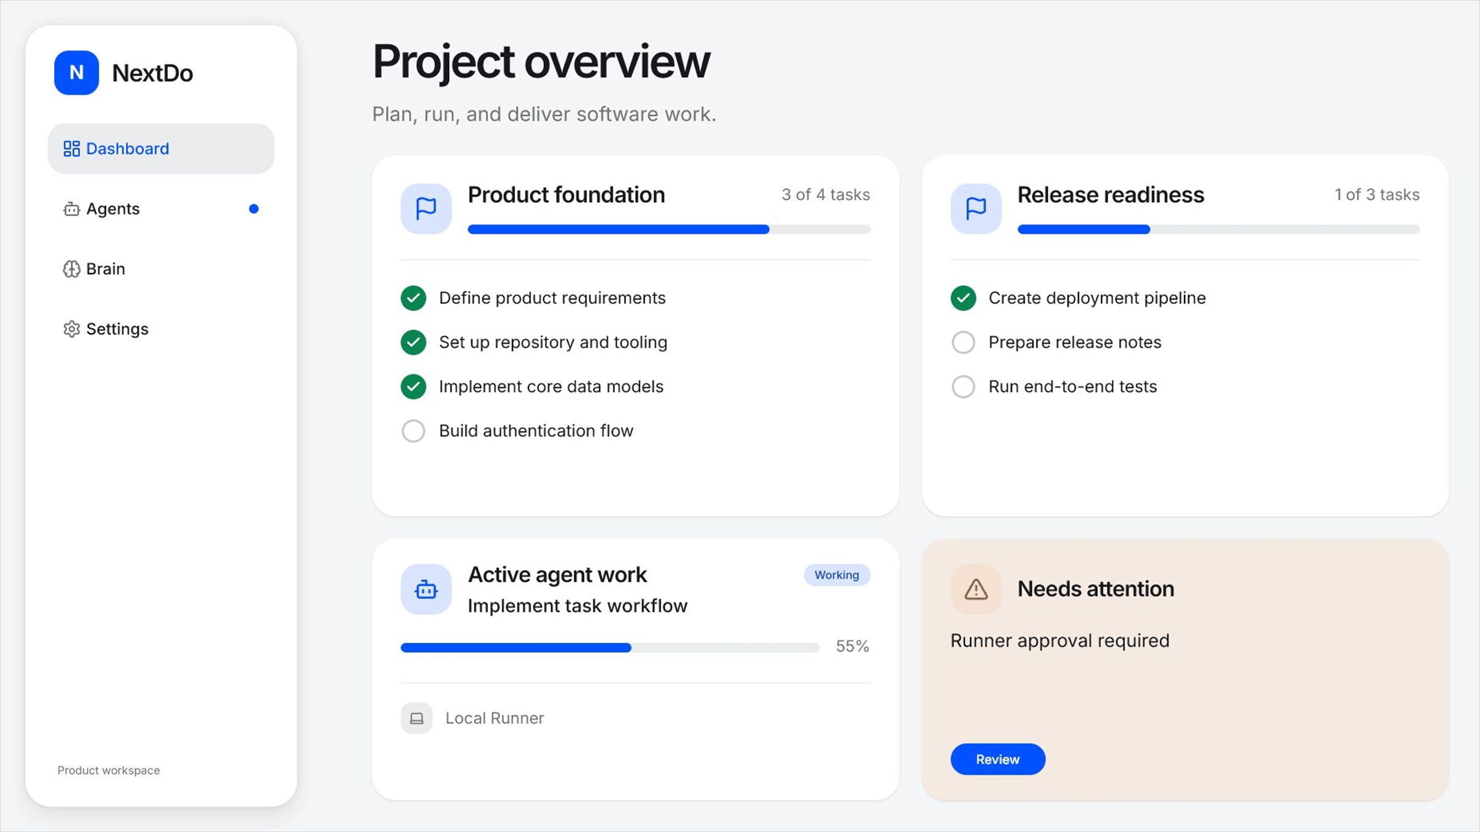Click 'Prepare release notes' task text
Image resolution: width=1480 pixels, height=832 pixels.
click(1075, 343)
